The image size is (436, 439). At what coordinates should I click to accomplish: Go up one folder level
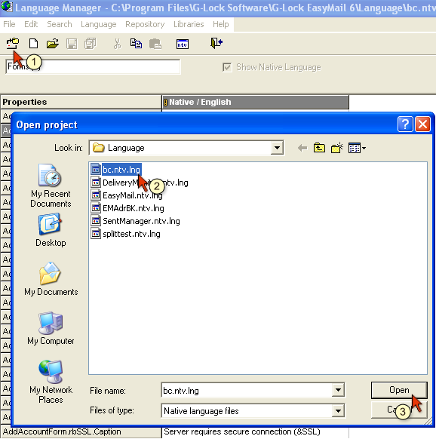(x=319, y=148)
